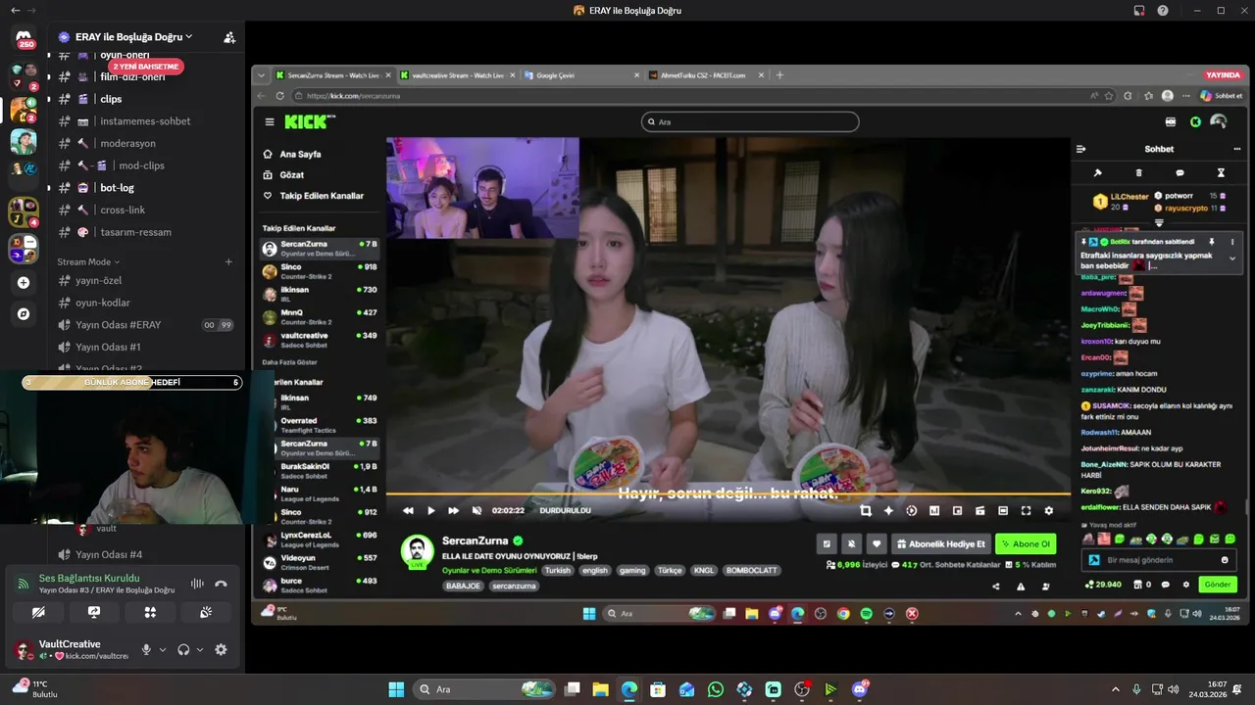The width and height of the screenshot is (1255, 705).
Task: Open the tasarım-ressam channel
Action: 147,232
